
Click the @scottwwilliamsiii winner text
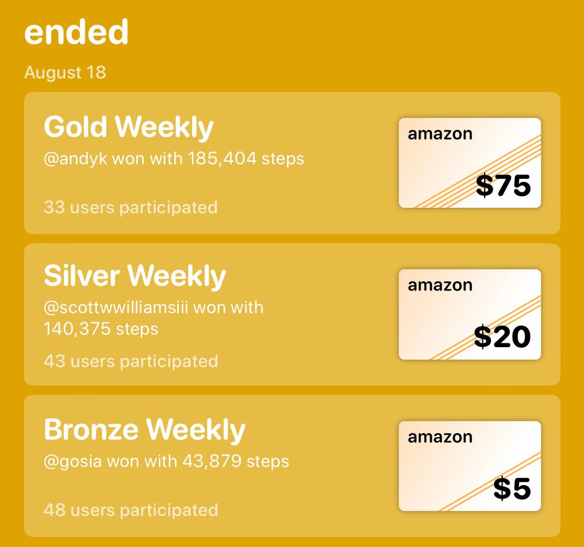click(x=154, y=318)
